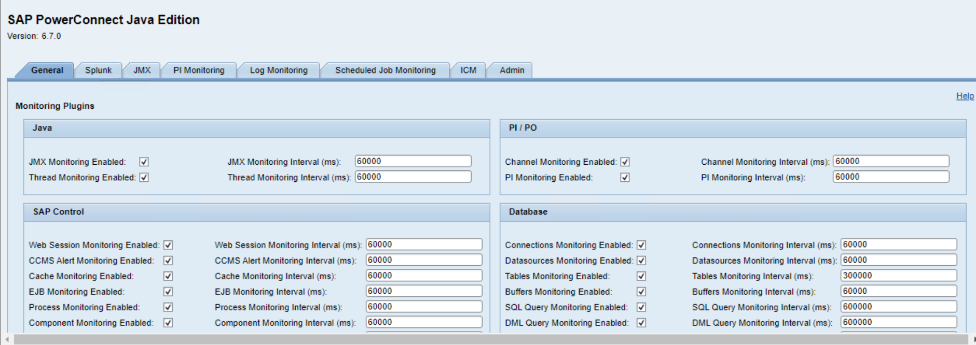This screenshot has width=976, height=345.
Task: Click the Help link
Action: pos(965,96)
